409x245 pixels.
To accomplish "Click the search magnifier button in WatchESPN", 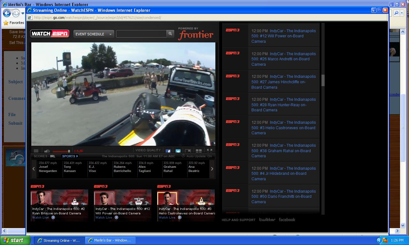I will pyautogui.click(x=170, y=34).
